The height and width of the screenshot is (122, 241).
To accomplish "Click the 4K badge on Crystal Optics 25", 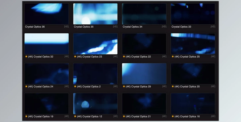I will pos(213,56).
